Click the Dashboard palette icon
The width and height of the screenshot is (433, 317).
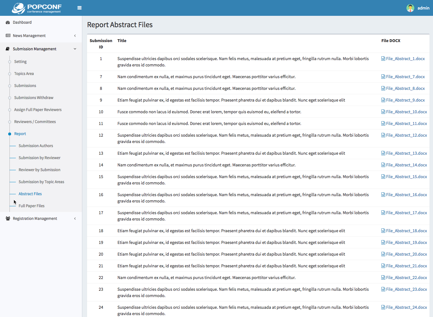click(x=8, y=22)
